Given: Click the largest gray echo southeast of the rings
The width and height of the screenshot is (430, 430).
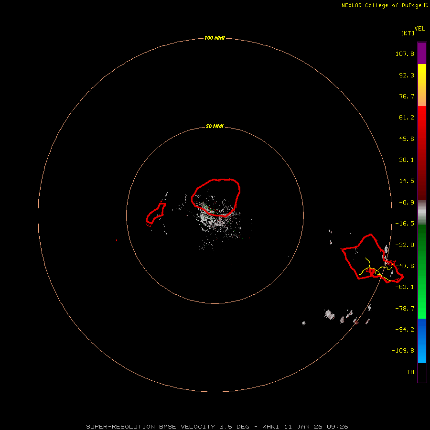Looking at the screenshot, I should [x=329, y=314].
